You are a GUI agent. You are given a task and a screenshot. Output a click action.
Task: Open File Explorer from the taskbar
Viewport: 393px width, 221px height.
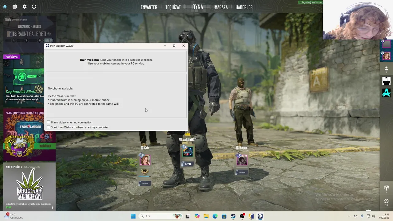click(x=206, y=216)
